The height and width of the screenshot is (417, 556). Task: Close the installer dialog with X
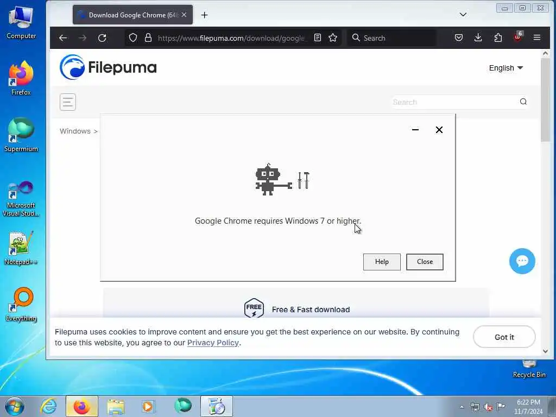(x=439, y=130)
